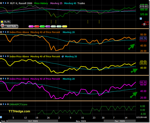The width and height of the screenshot is (150, 123).
Task: Close the DMA40PCTScore pane
Action: point(1,104)
